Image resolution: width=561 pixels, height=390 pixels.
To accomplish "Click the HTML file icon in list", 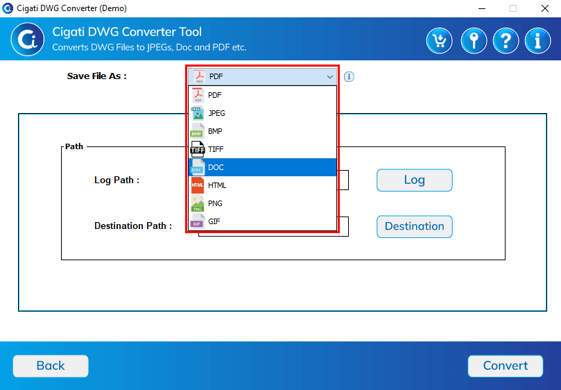I will 198,185.
